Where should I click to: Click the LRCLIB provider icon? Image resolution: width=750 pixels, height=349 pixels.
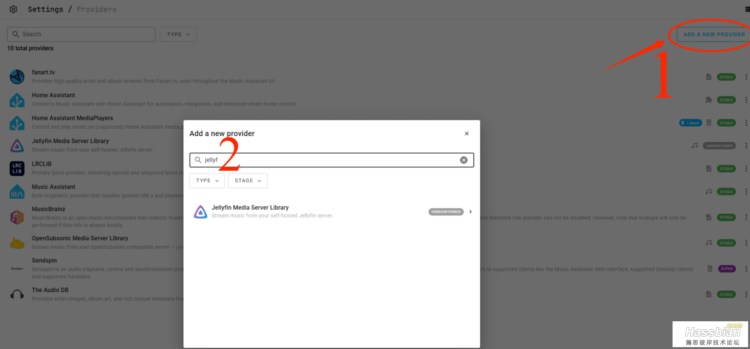pyautogui.click(x=17, y=169)
